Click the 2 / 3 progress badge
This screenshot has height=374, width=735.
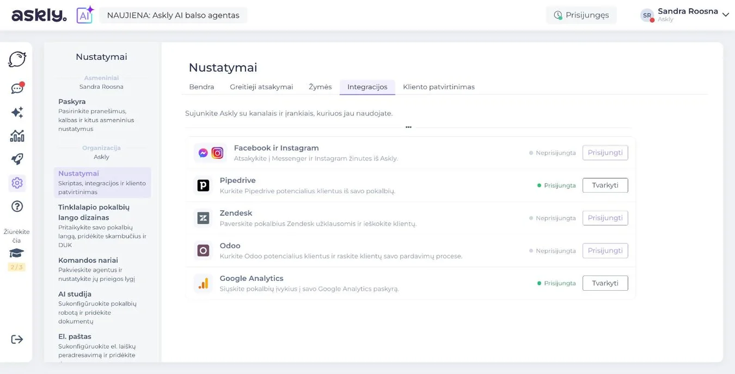(16, 267)
